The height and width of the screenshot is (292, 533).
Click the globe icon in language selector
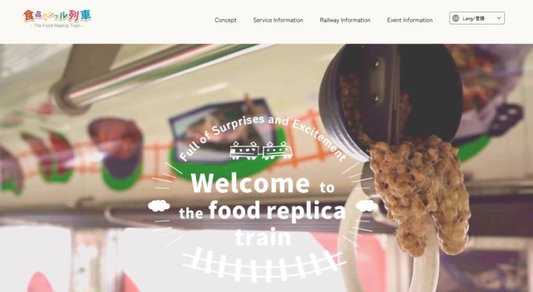pyautogui.click(x=455, y=18)
